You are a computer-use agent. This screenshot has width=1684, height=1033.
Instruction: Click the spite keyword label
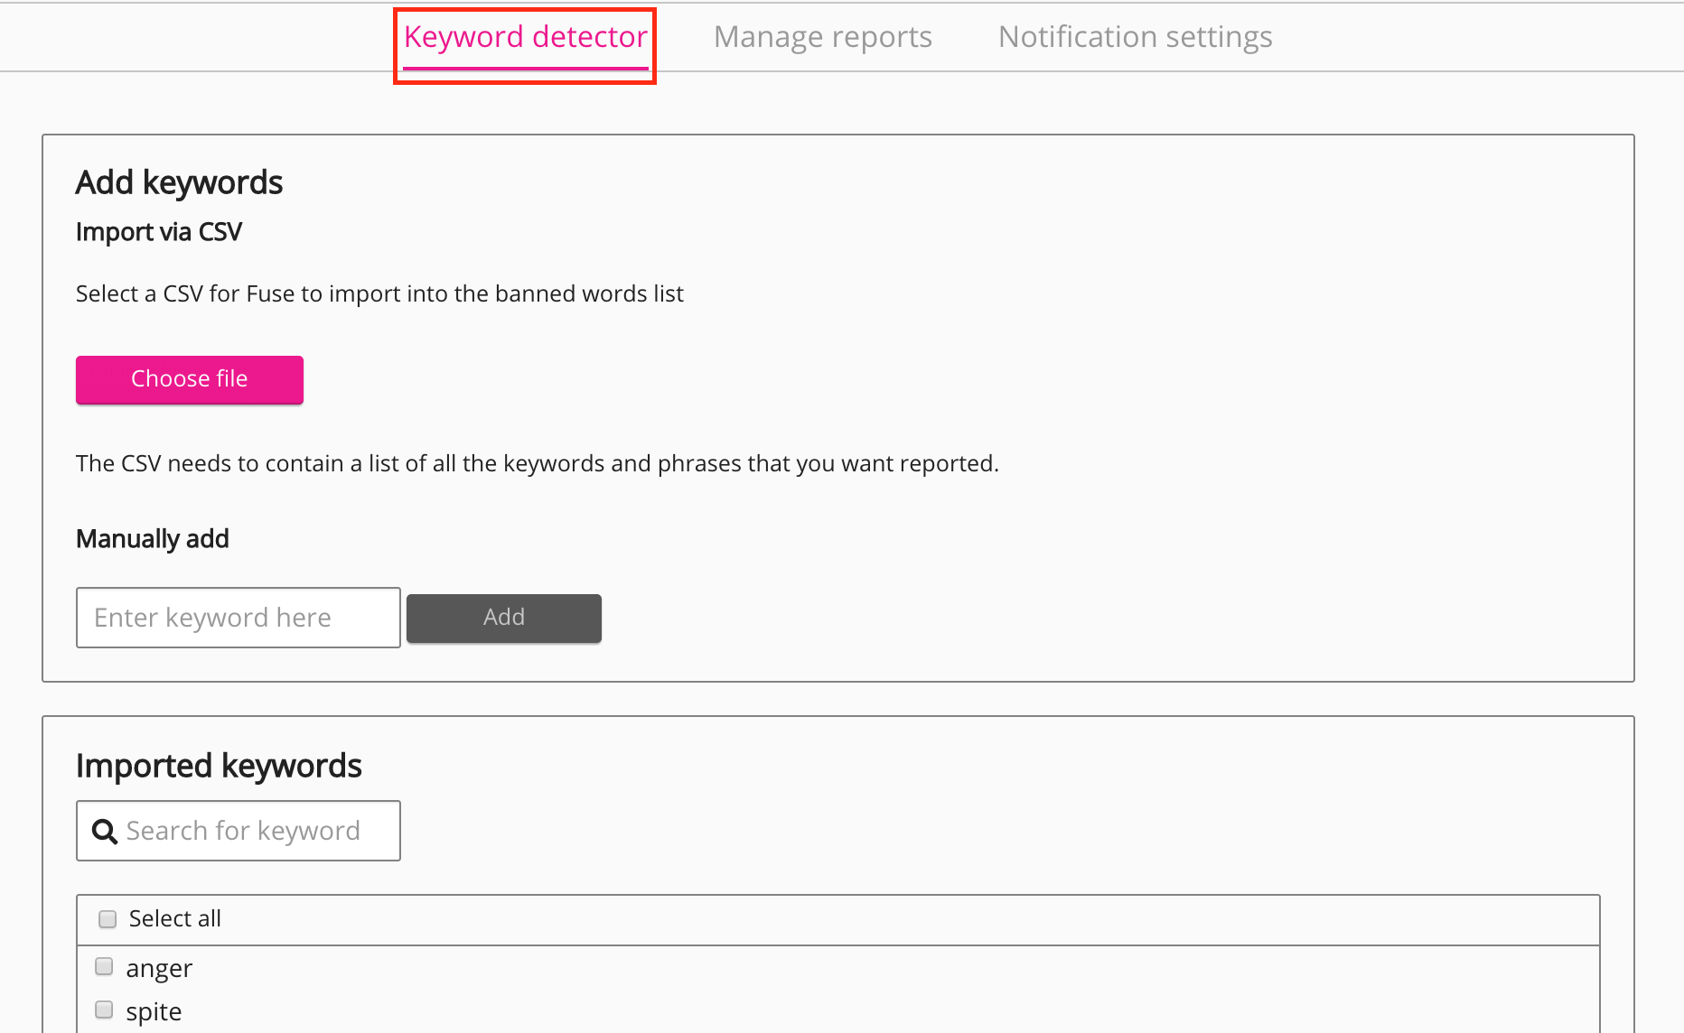tap(154, 1012)
